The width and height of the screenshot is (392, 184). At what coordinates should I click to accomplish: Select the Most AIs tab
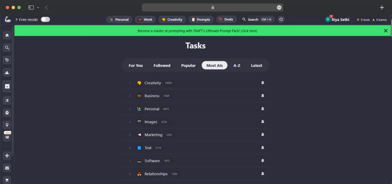click(215, 65)
